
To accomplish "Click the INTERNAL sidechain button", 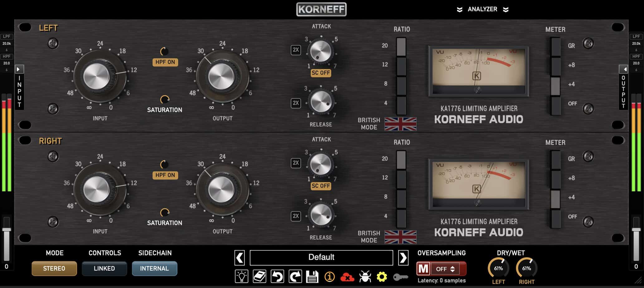I will (155, 268).
